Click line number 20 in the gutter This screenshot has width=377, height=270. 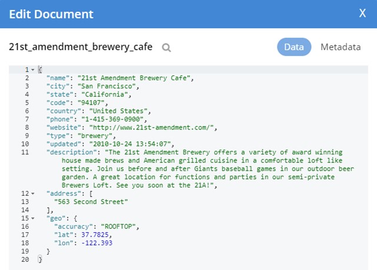[x=25, y=259]
